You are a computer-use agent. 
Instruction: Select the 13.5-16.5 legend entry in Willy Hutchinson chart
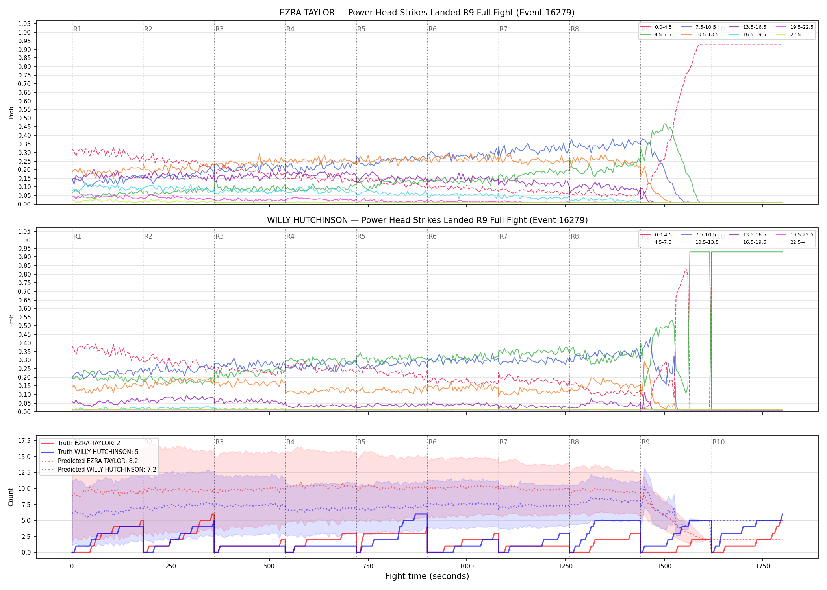747,235
